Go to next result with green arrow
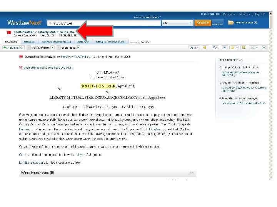This screenshot has width=277, height=207. point(52,48)
